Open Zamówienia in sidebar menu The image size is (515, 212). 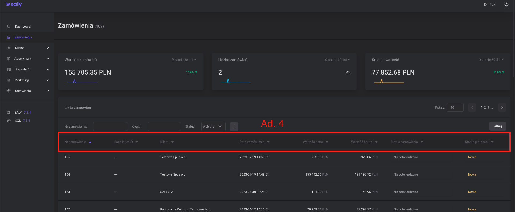coord(23,37)
